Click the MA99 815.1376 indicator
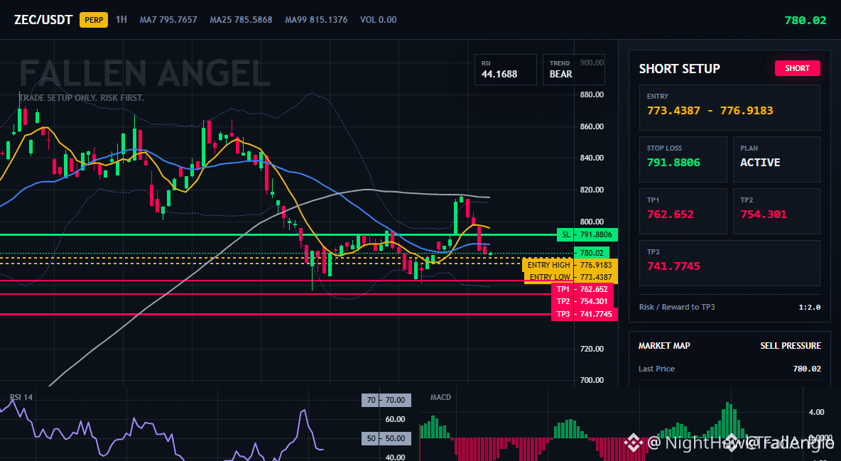841x461 pixels. [x=317, y=20]
